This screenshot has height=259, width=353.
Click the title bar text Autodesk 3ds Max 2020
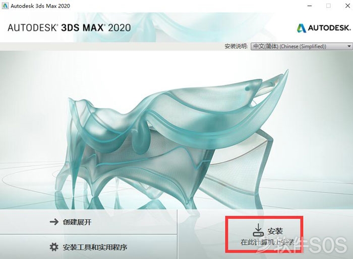pos(40,6)
